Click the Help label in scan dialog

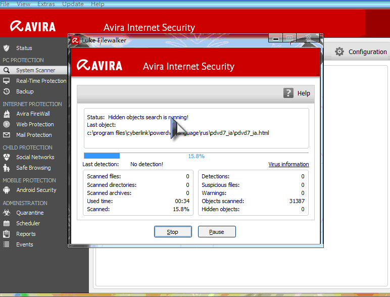(304, 93)
